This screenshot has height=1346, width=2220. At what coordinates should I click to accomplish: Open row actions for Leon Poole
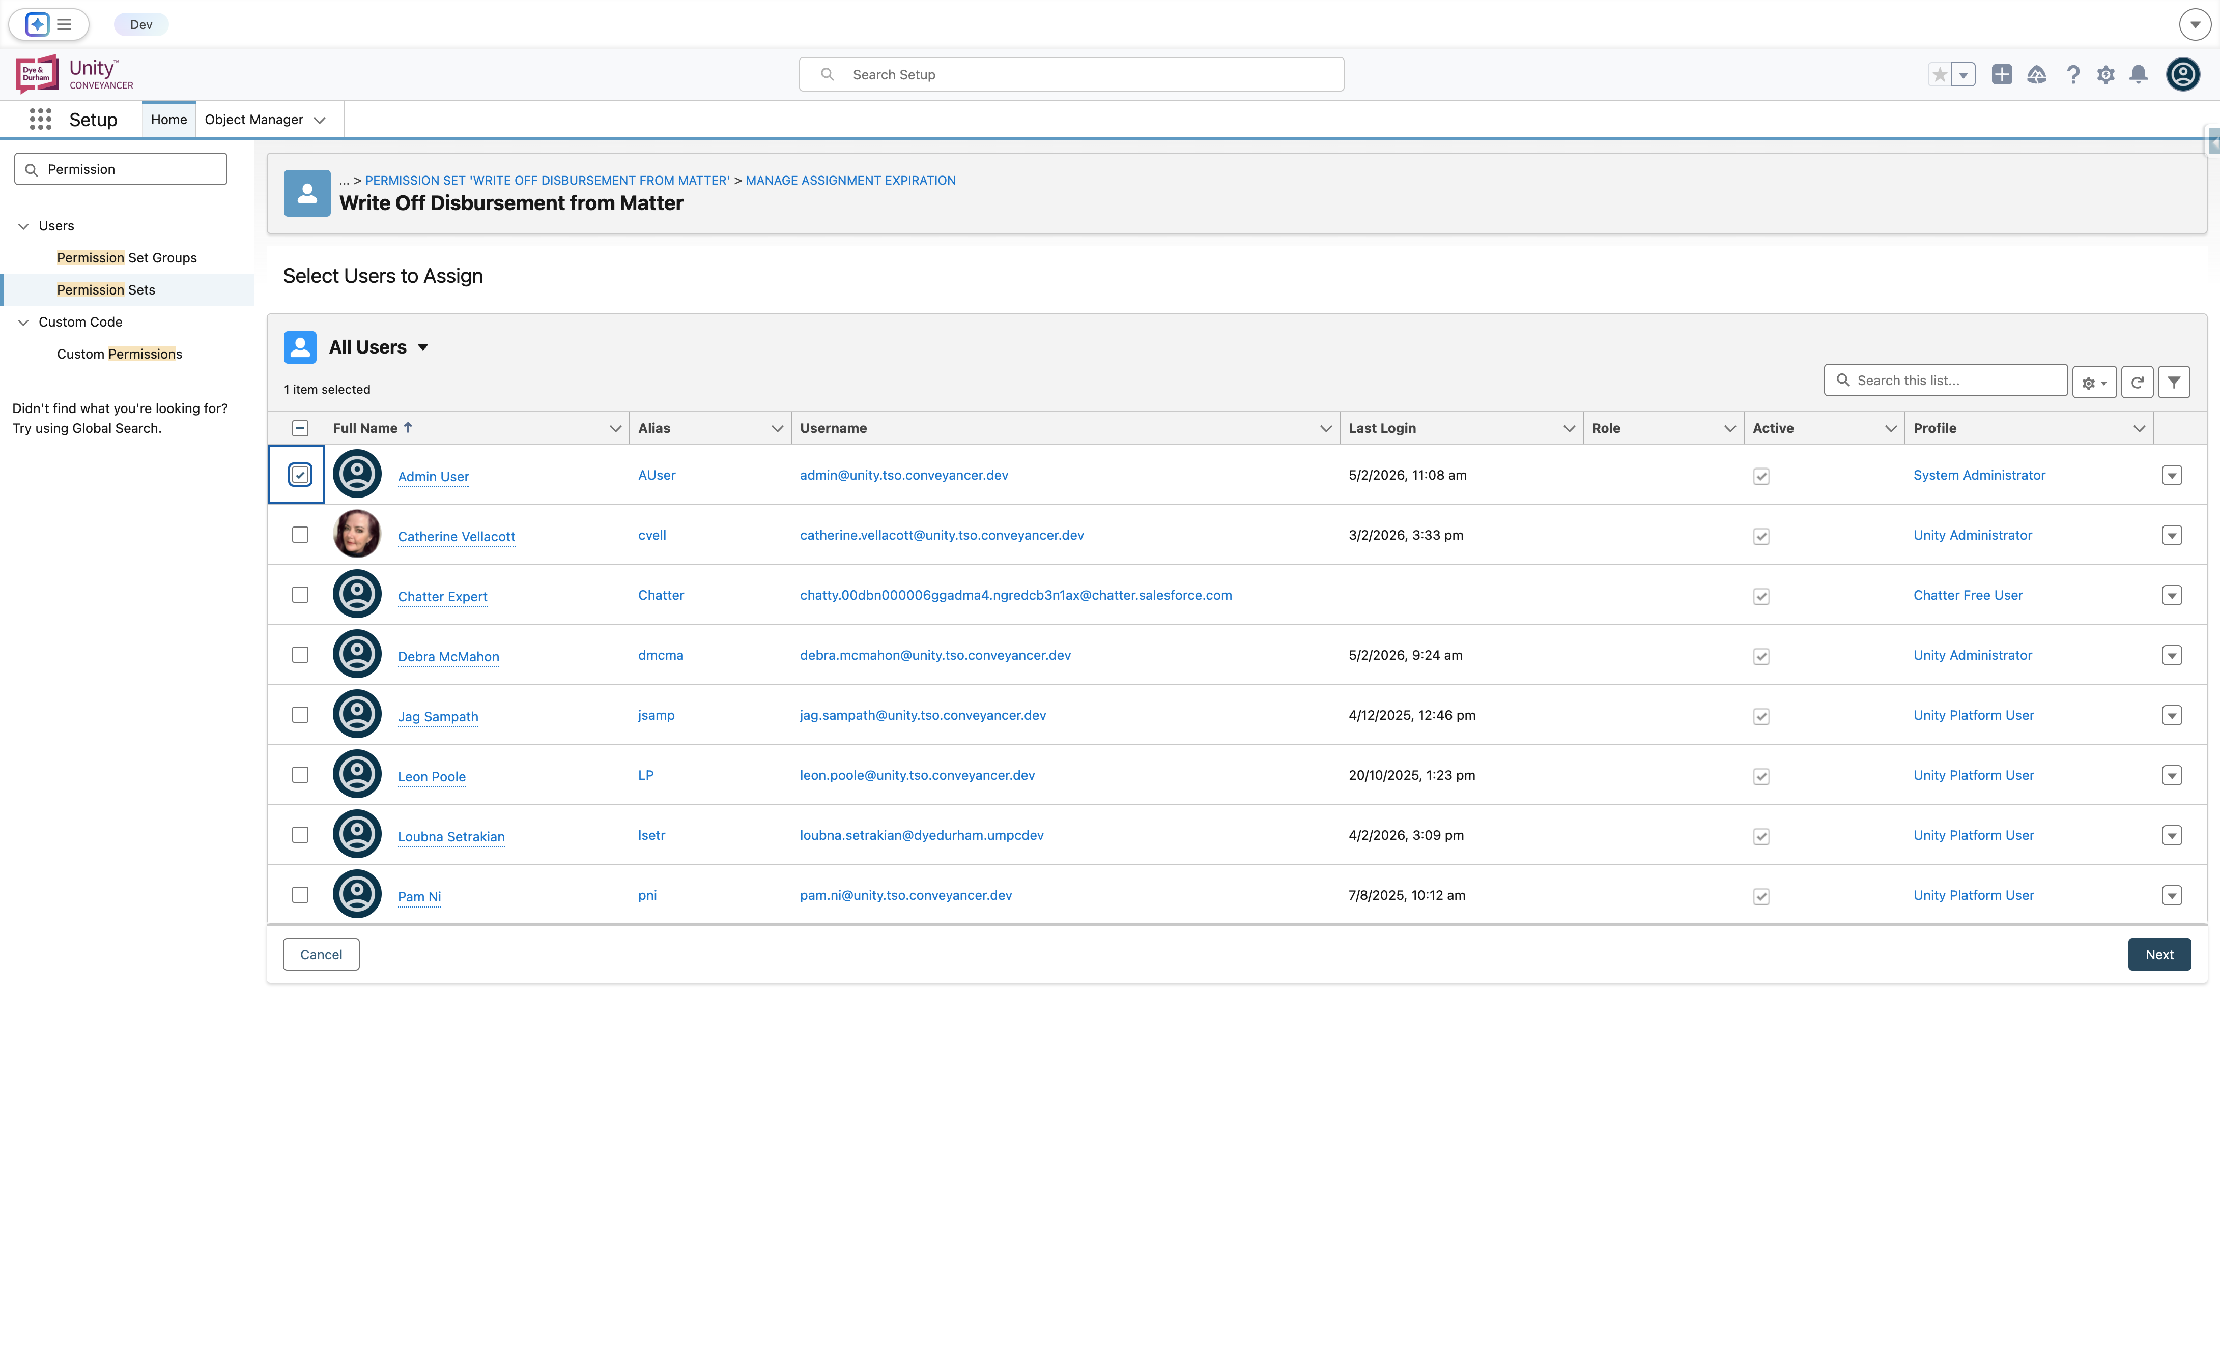(x=2171, y=775)
